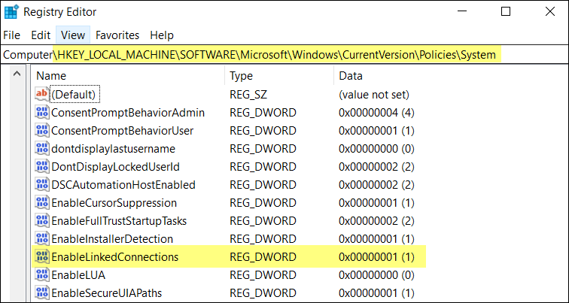Minimize the Registry Editor window

coord(461,11)
